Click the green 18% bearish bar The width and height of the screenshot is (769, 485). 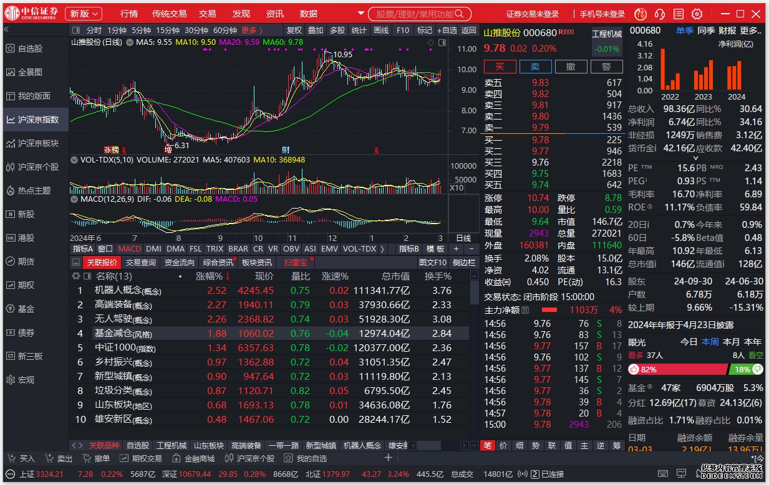click(746, 369)
